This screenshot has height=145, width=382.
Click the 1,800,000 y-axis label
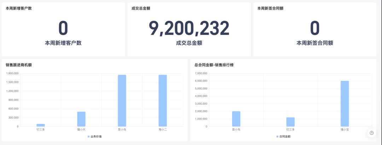[x=12, y=73]
